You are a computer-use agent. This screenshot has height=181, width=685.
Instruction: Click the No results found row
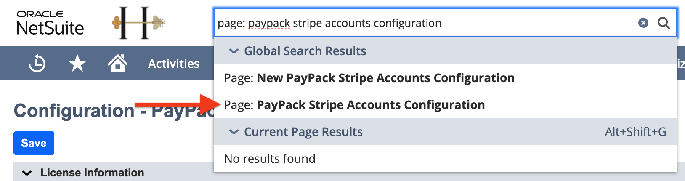click(270, 159)
